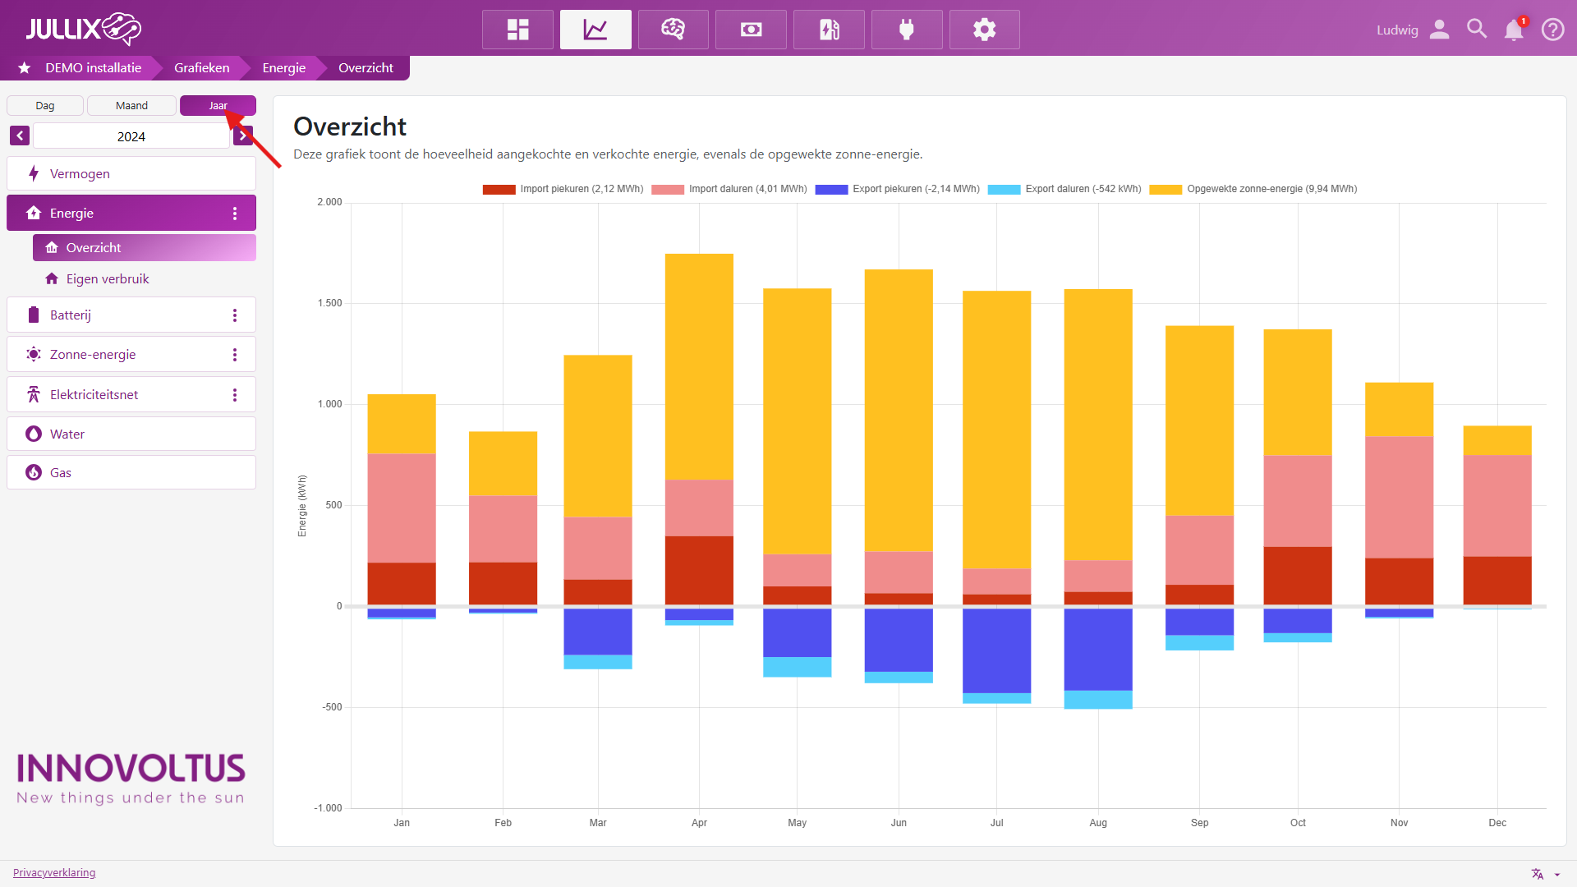Click the search magnifier icon

(x=1476, y=30)
